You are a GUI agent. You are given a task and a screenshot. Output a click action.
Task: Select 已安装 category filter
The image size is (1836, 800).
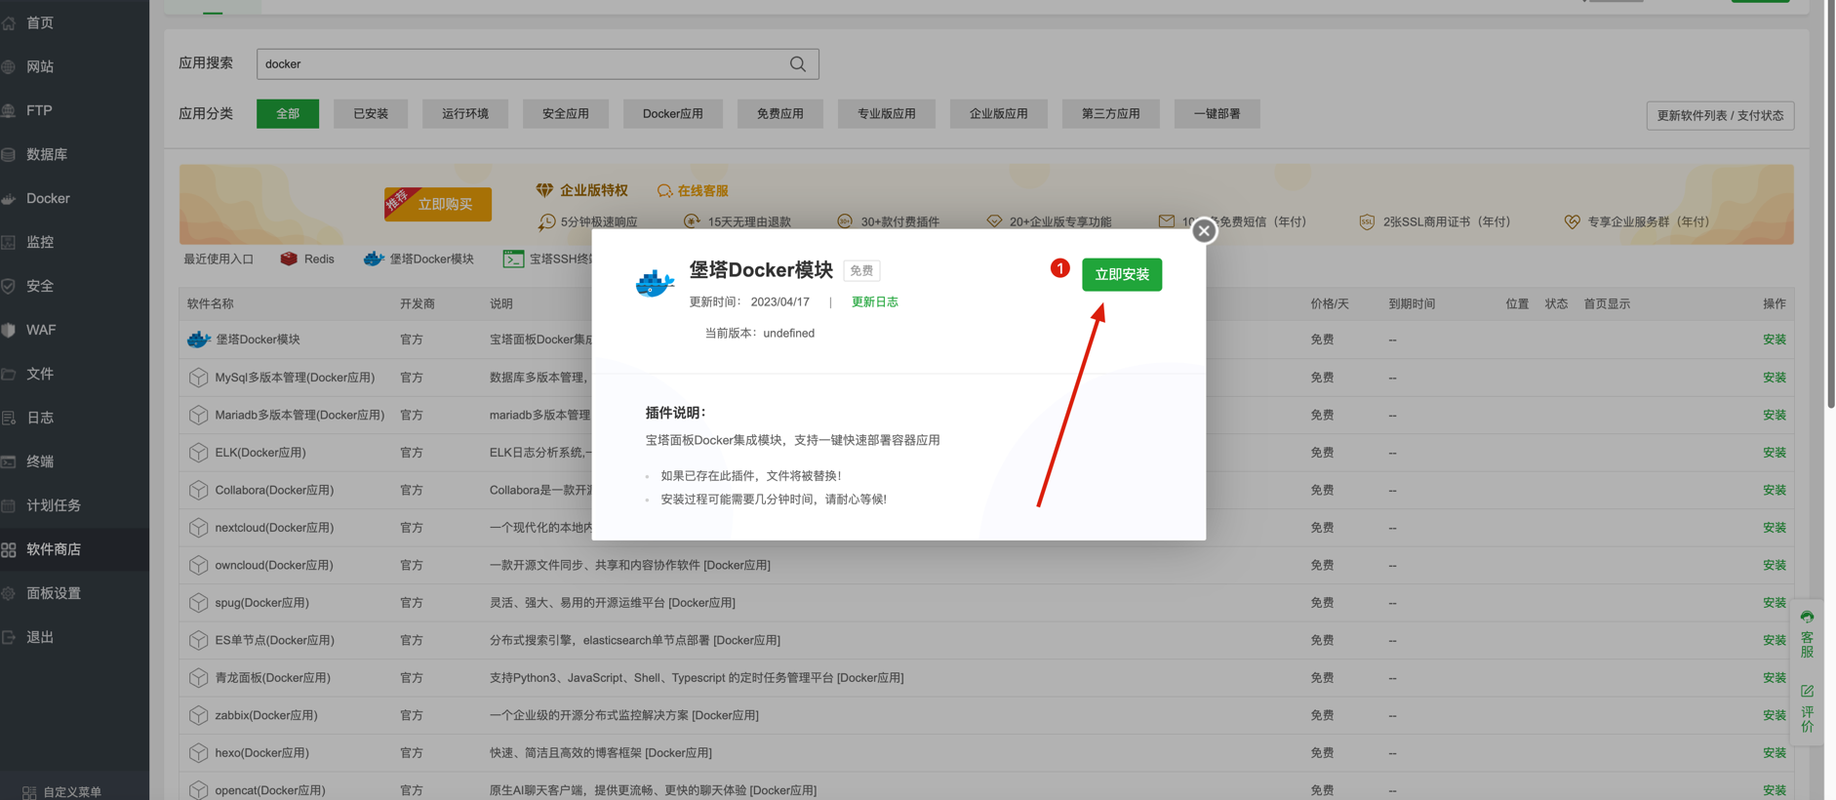(371, 114)
